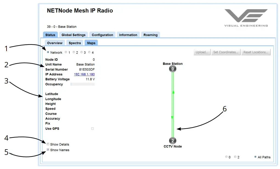Click the Reset Locations button
This screenshot has width=280, height=169.
256,52
